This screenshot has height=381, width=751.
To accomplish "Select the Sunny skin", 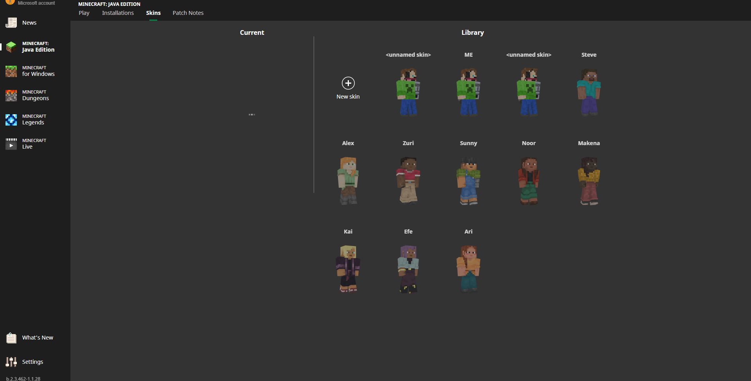I will click(469, 181).
